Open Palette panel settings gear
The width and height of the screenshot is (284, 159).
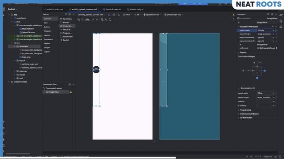click(70, 14)
